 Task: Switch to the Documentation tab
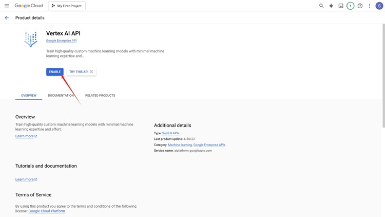pyautogui.click(x=61, y=96)
